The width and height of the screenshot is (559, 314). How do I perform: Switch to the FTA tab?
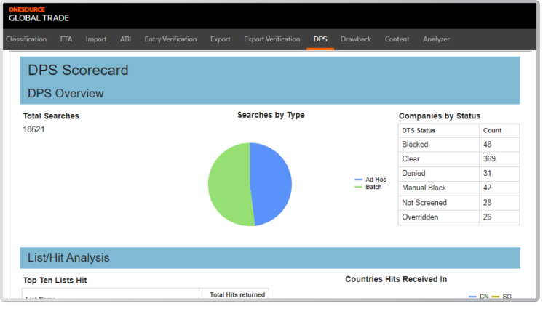tap(66, 39)
